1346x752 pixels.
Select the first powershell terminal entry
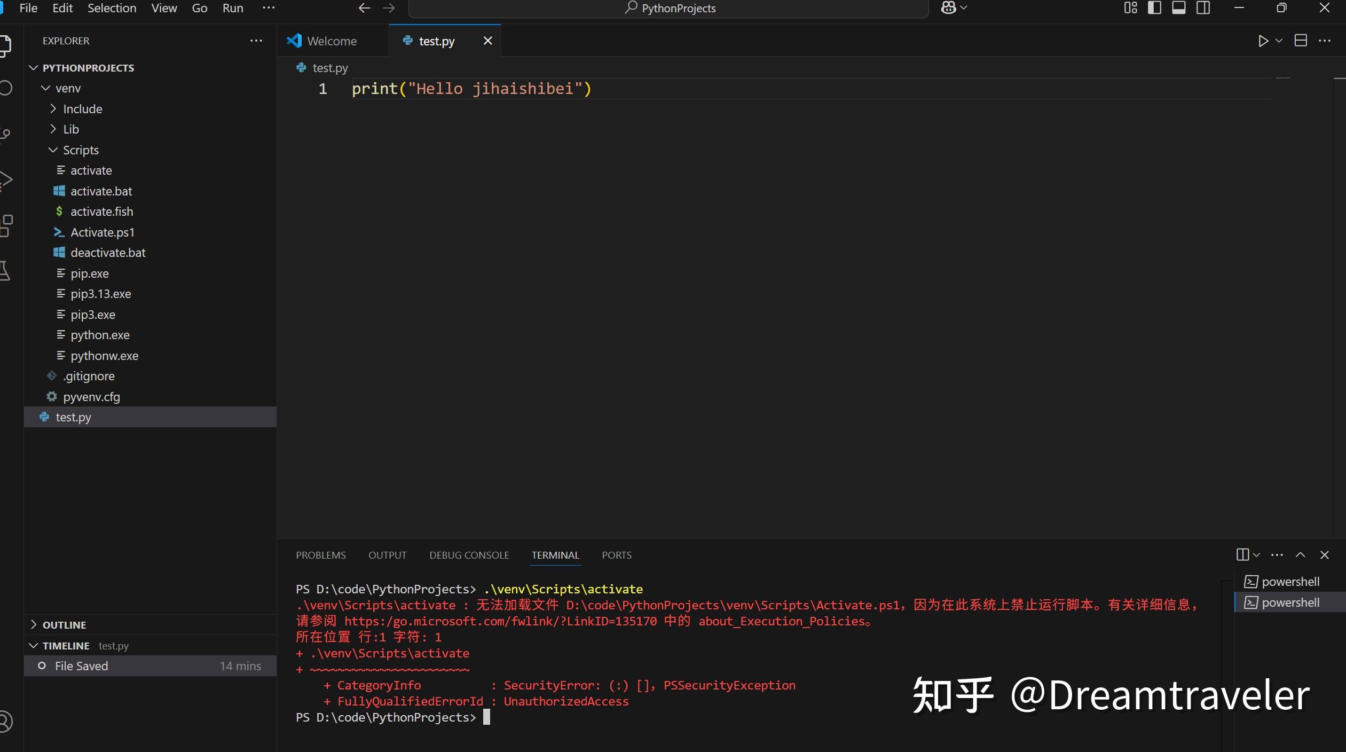1289,582
